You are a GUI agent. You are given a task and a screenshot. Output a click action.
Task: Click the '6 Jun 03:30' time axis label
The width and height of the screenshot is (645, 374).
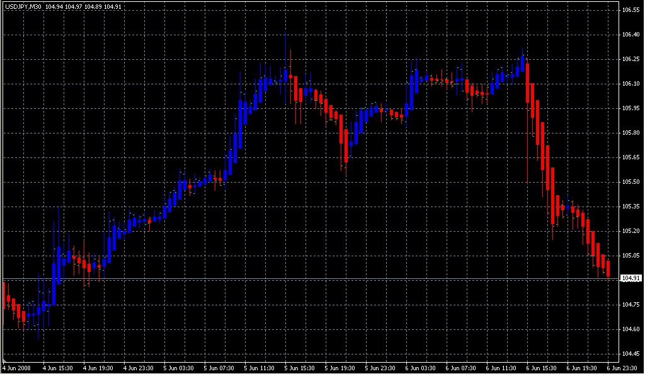tap(421, 368)
